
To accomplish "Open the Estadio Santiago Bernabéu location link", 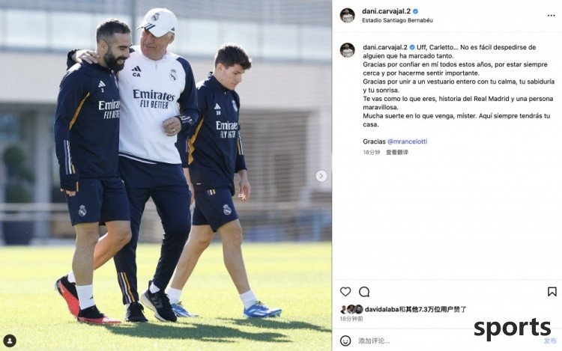I will coord(397,20).
